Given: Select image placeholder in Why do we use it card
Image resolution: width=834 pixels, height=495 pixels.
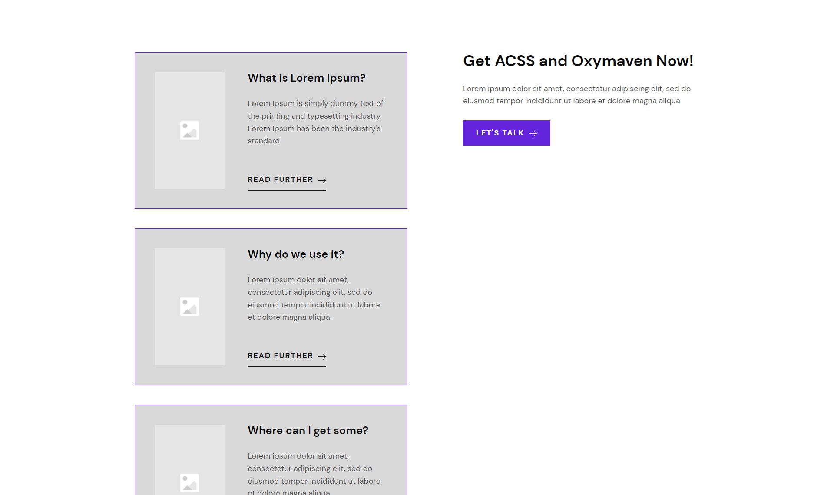Looking at the screenshot, I should 189,307.
